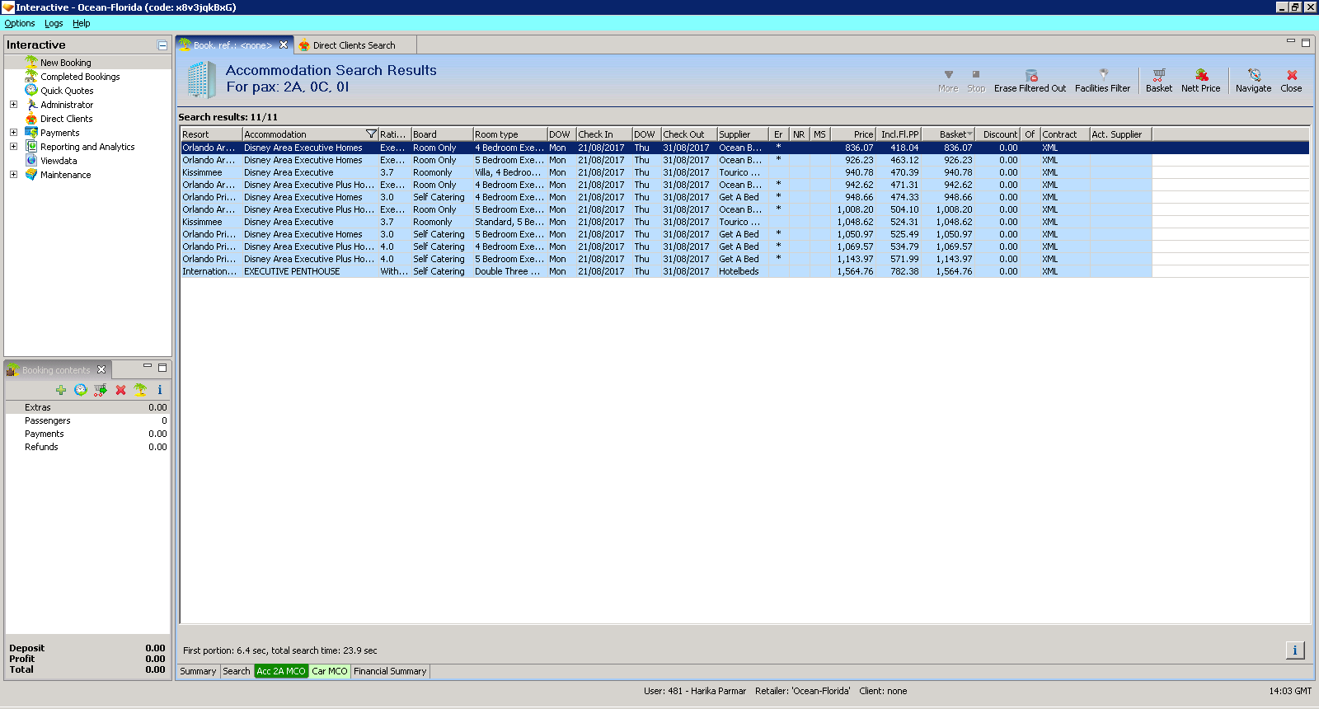Click the red X delete icon
Image resolution: width=1319 pixels, height=709 pixels.
(120, 390)
